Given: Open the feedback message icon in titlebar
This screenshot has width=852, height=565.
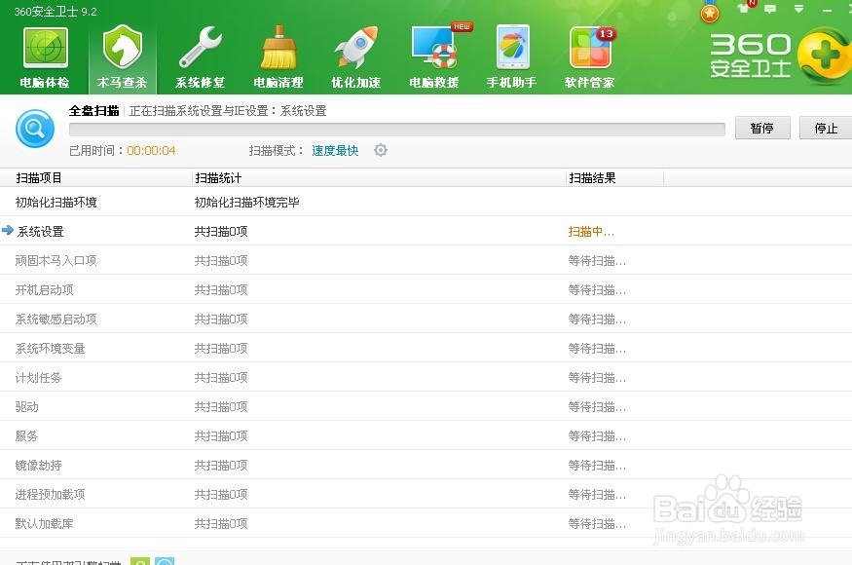Looking at the screenshot, I should pos(769,9).
